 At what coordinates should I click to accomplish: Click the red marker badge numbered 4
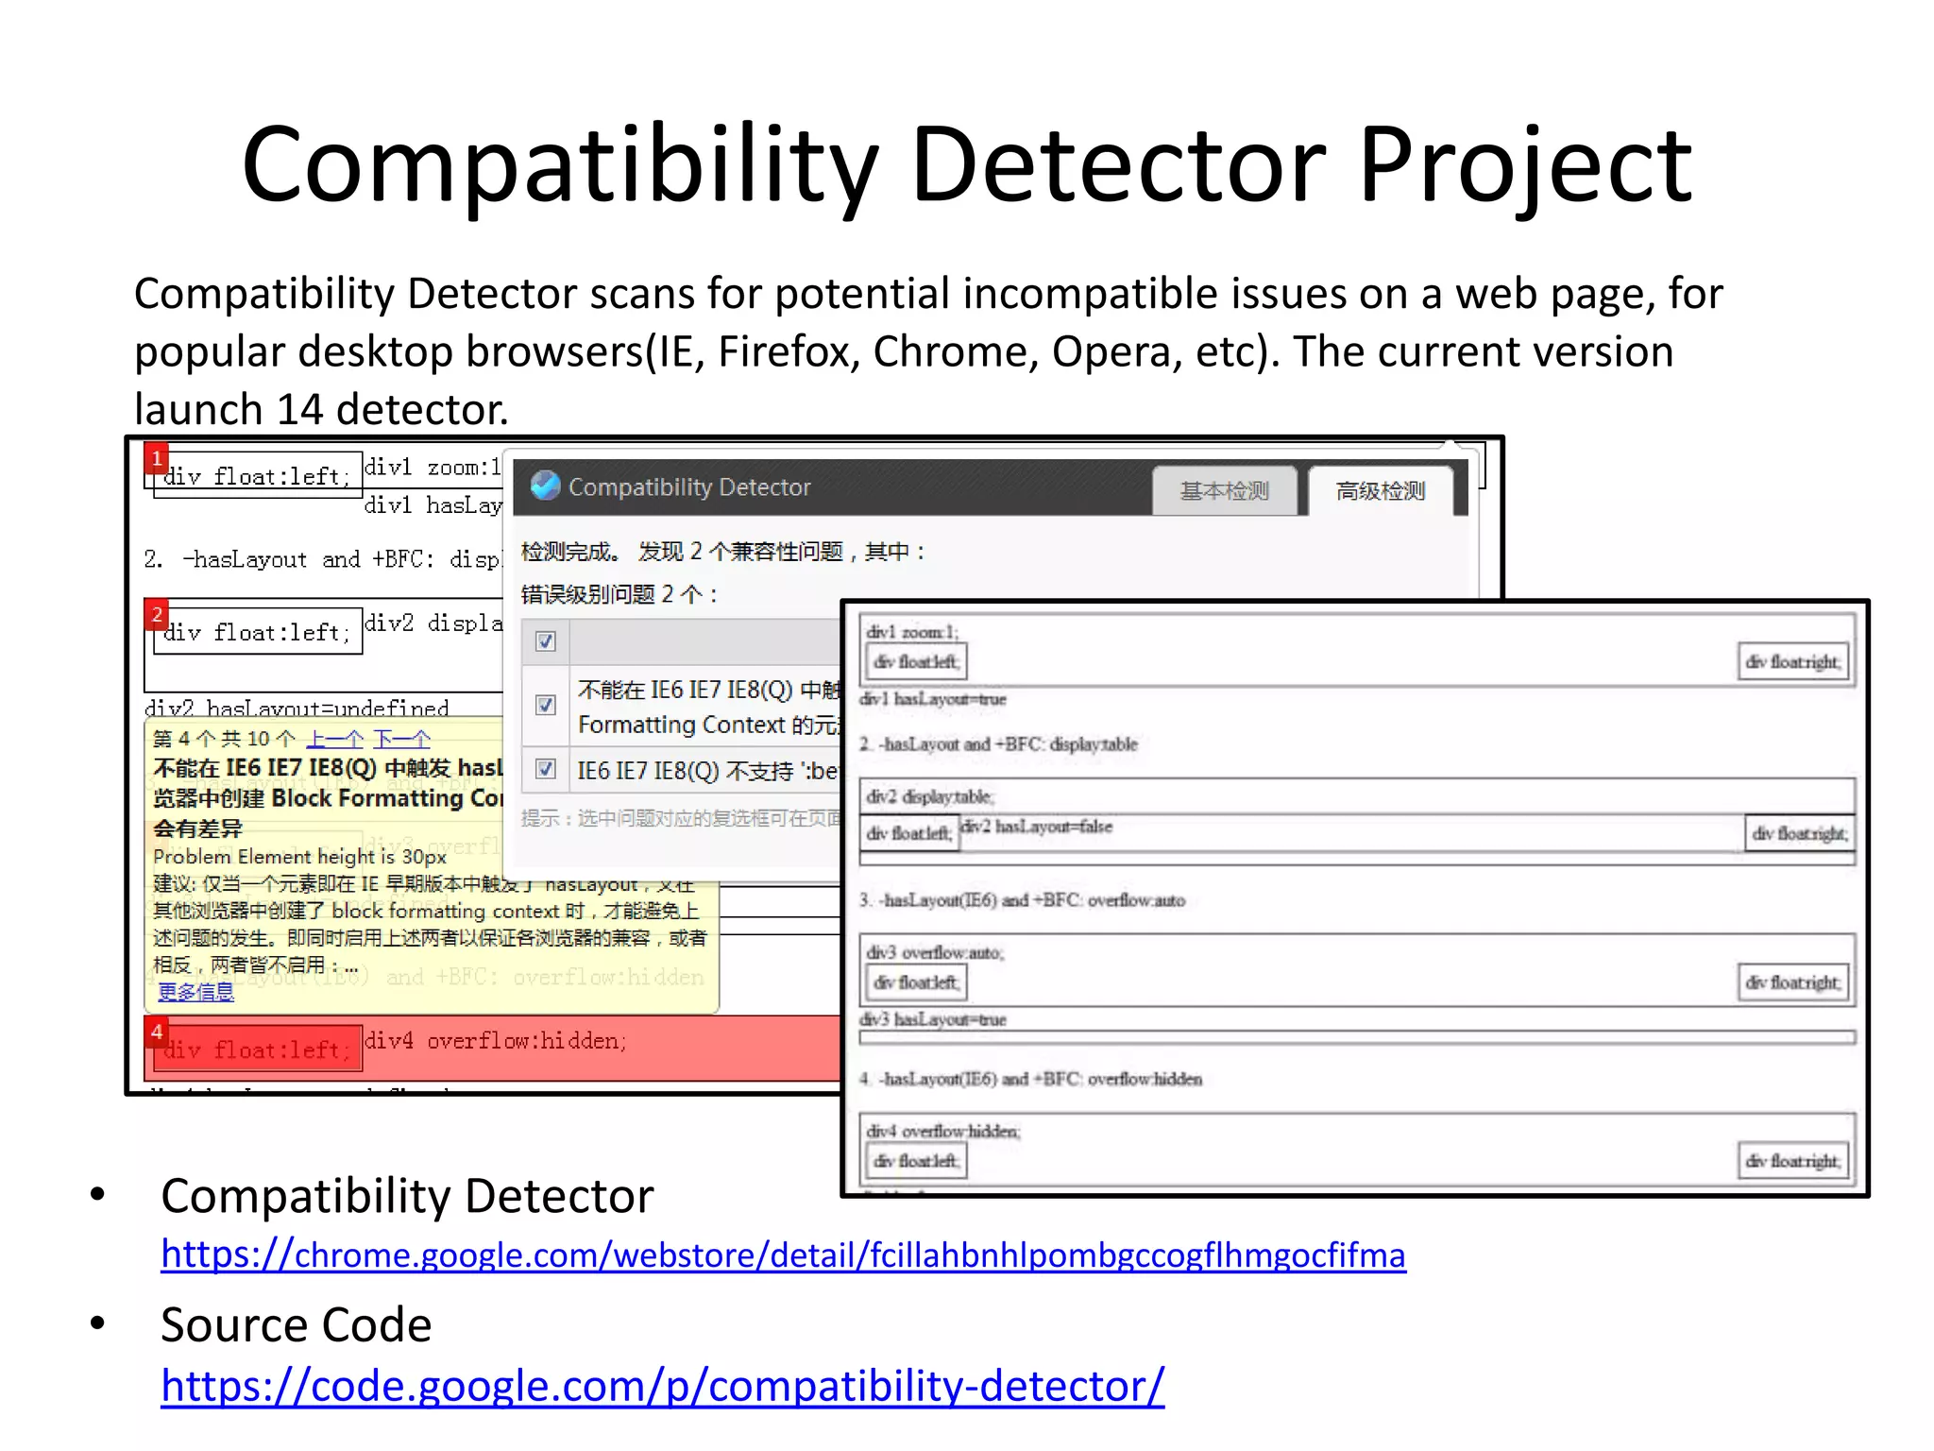pyautogui.click(x=157, y=1032)
